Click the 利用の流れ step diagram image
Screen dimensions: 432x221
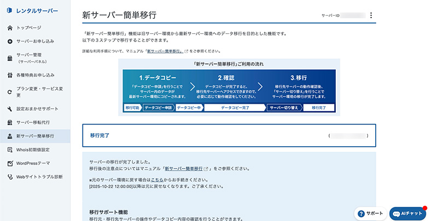pyautogui.click(x=229, y=87)
